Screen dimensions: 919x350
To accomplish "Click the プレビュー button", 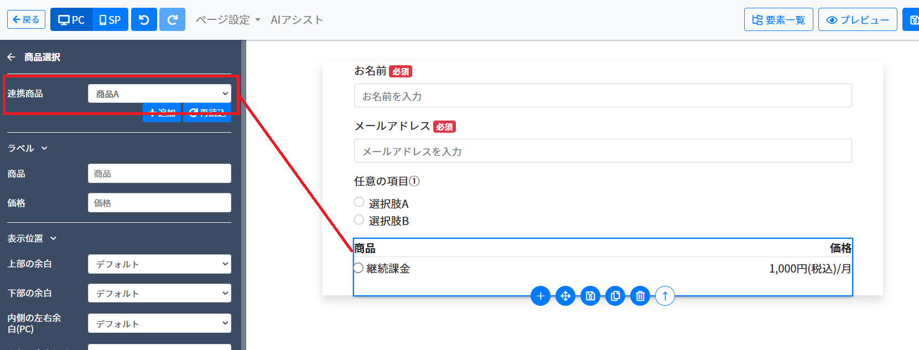I will pos(857,20).
